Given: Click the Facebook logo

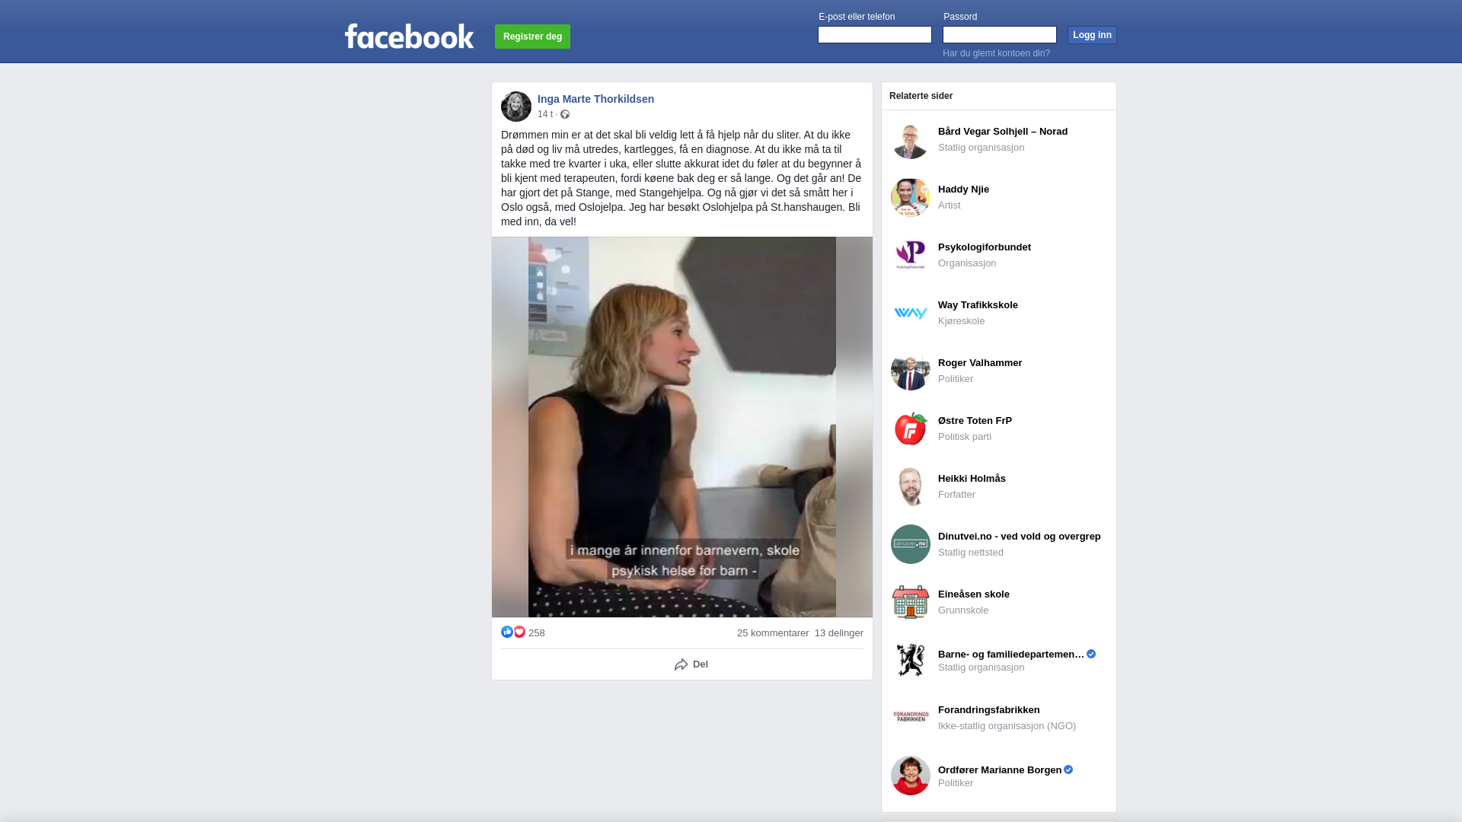Looking at the screenshot, I should point(409,36).
